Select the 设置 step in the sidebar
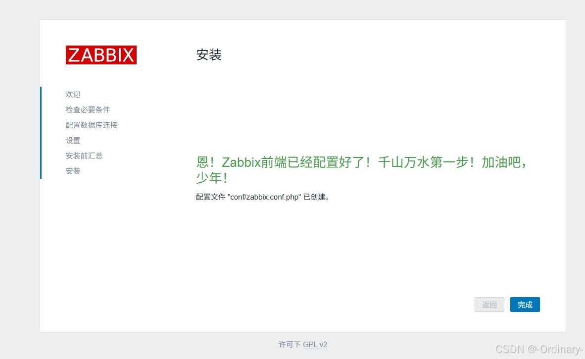This screenshot has height=359, width=585. point(73,140)
